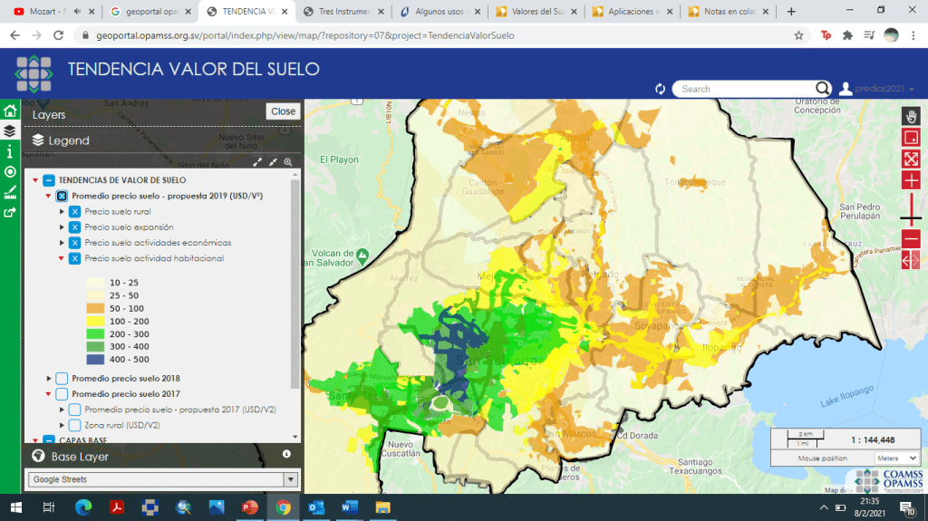Zoom map to full extent
Viewport: 928px width, 521px height.
(x=911, y=159)
